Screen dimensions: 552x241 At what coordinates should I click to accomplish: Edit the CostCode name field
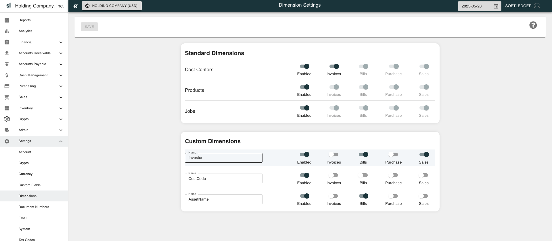pos(224,178)
